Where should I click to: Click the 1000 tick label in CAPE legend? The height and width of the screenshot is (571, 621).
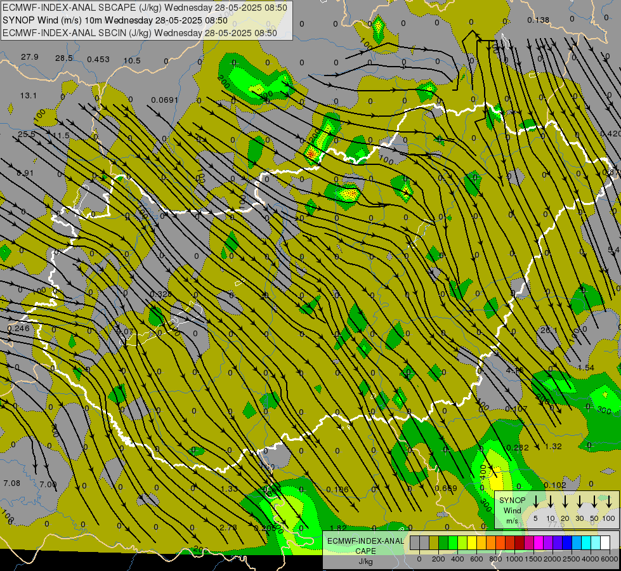click(x=514, y=559)
